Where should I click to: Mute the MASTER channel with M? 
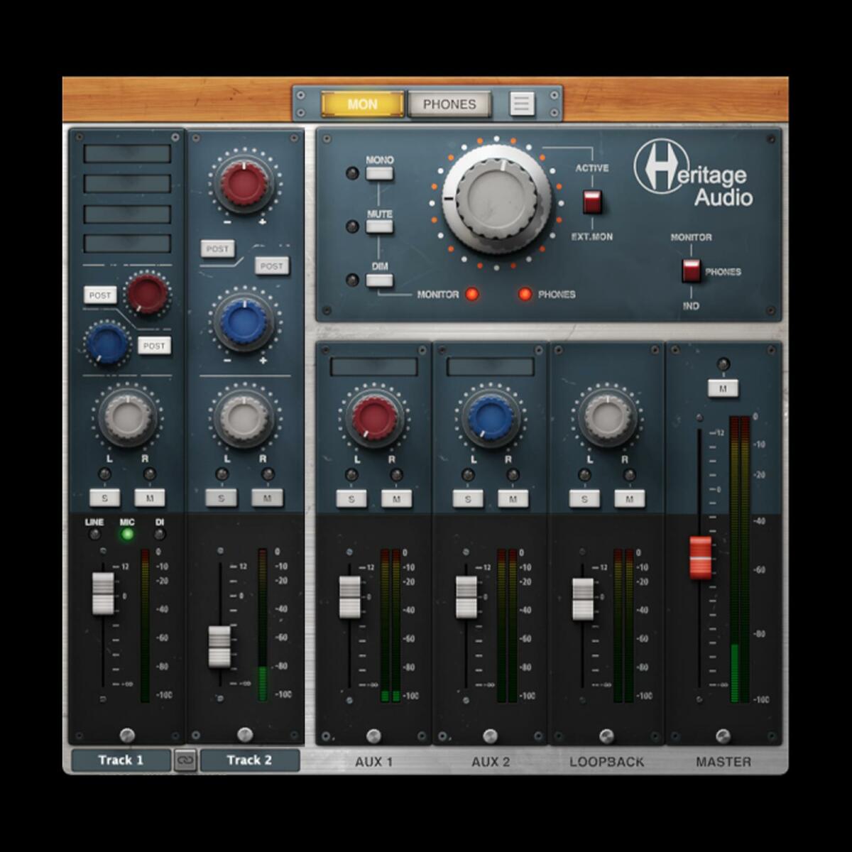(x=723, y=388)
